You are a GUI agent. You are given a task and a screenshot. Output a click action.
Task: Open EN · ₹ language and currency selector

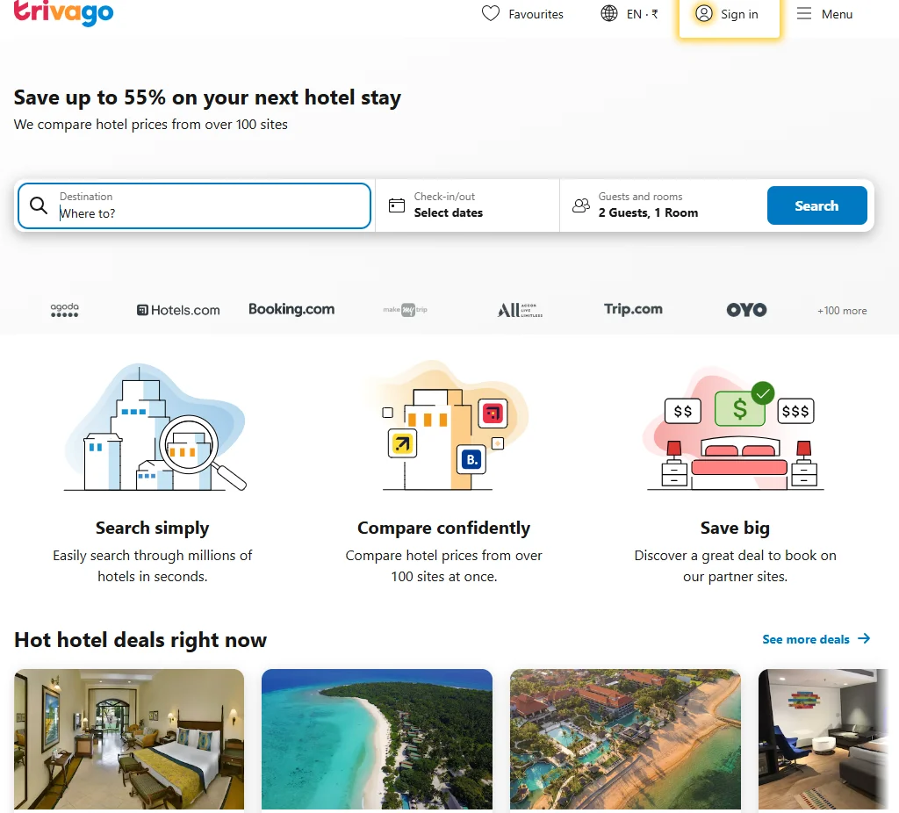(x=642, y=14)
